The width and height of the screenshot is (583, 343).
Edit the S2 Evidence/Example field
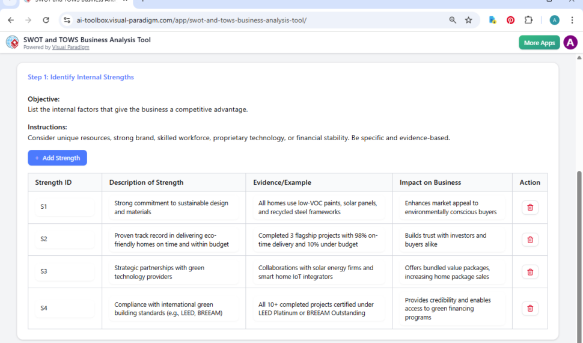coord(319,239)
